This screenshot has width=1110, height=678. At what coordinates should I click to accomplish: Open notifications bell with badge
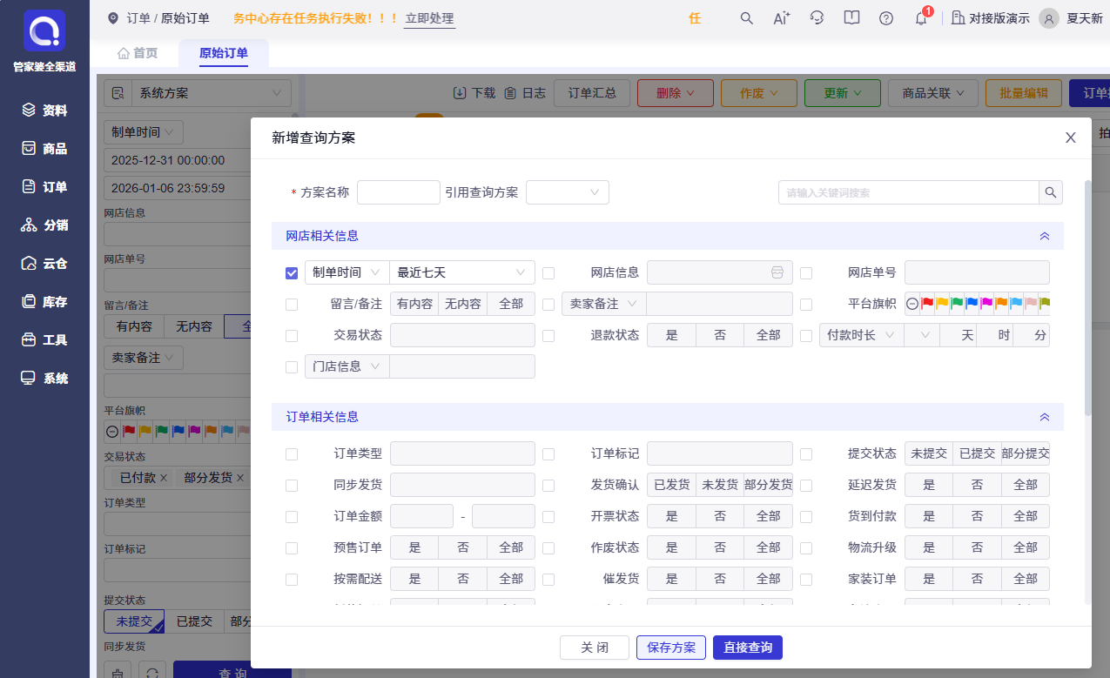[x=922, y=17]
